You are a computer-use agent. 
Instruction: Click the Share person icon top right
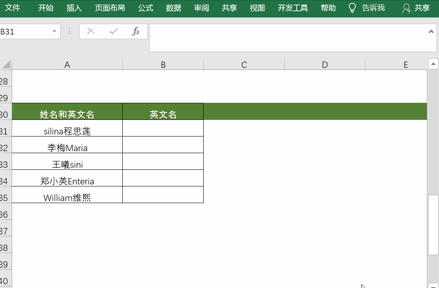point(406,8)
